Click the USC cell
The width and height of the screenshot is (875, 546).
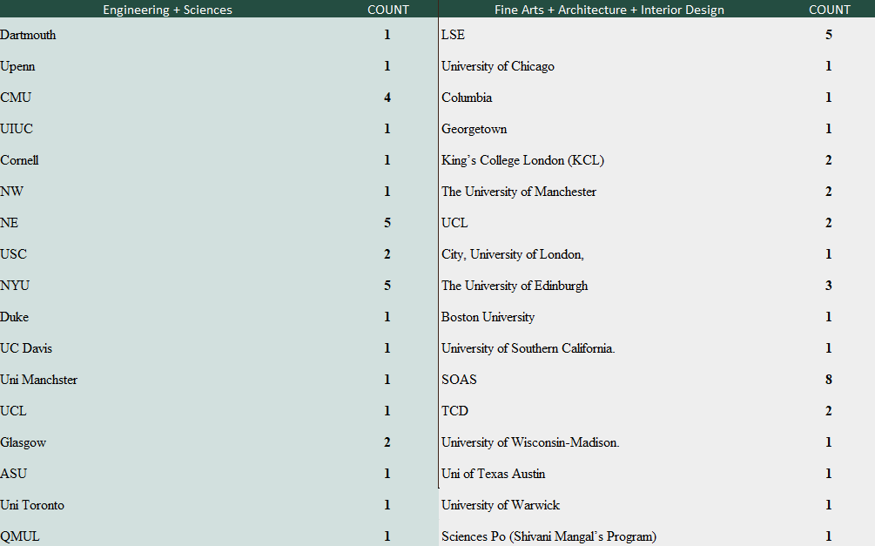tap(13, 254)
